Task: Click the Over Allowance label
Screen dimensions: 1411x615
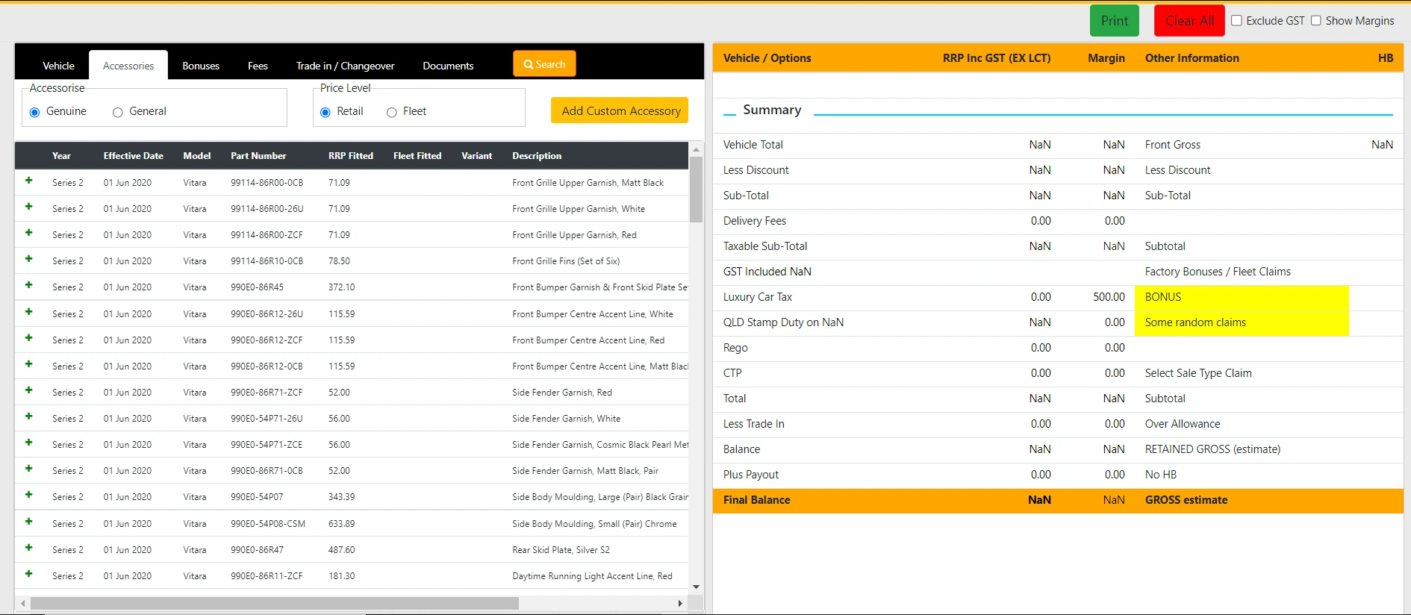Action: [x=1183, y=424]
